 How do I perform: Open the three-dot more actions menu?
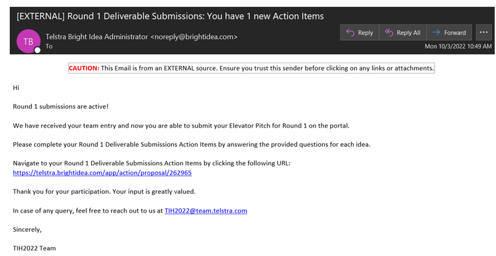pyautogui.click(x=483, y=33)
